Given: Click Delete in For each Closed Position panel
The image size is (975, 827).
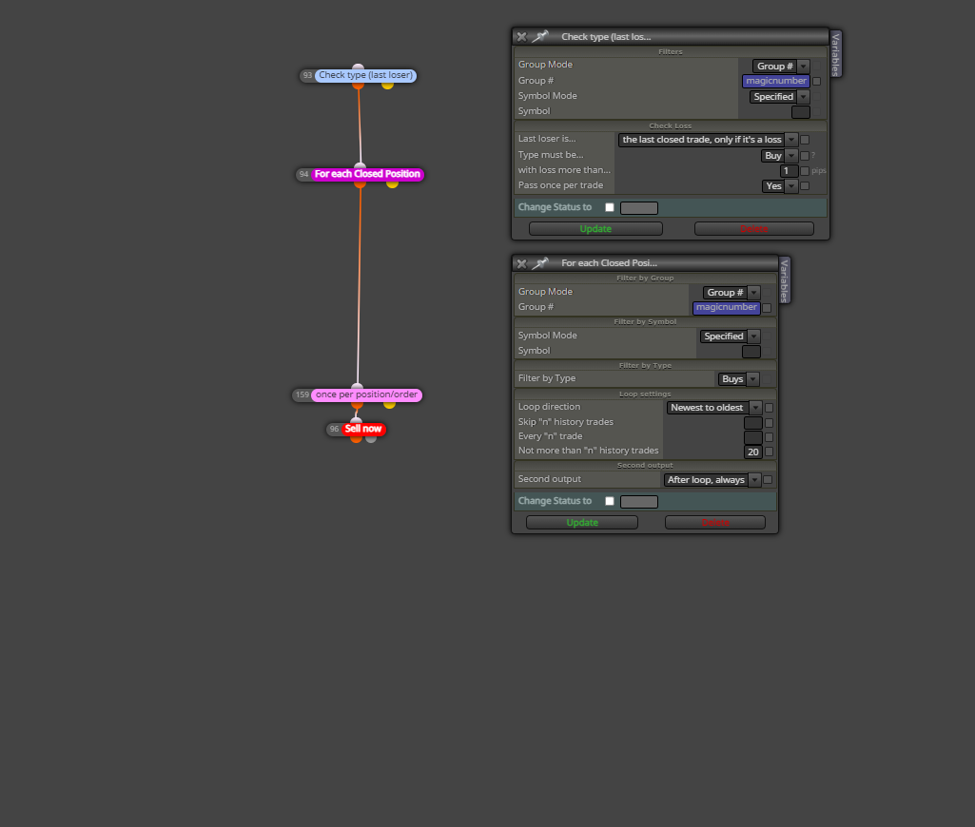Looking at the screenshot, I should coord(715,523).
